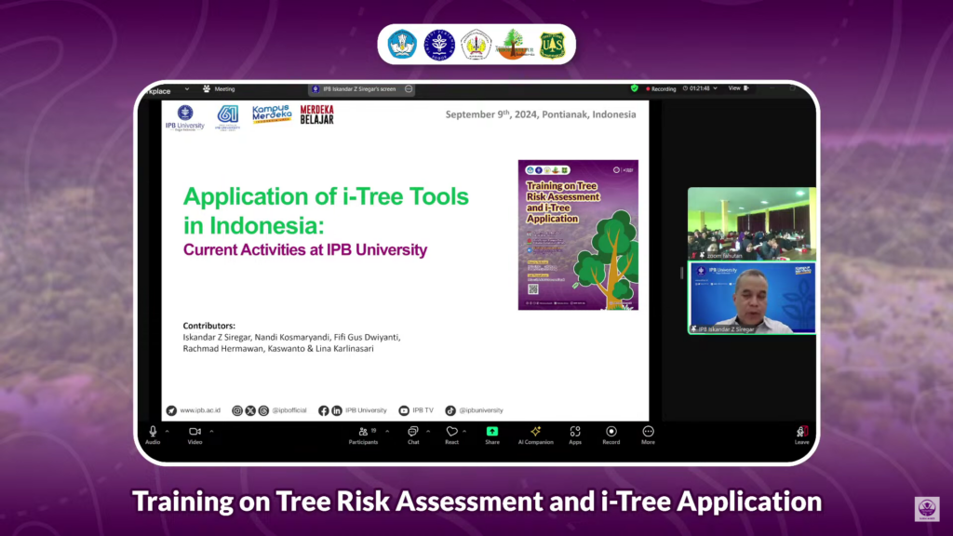The width and height of the screenshot is (953, 536).
Task: Click the Instagram icon in the slide footer
Action: (237, 410)
